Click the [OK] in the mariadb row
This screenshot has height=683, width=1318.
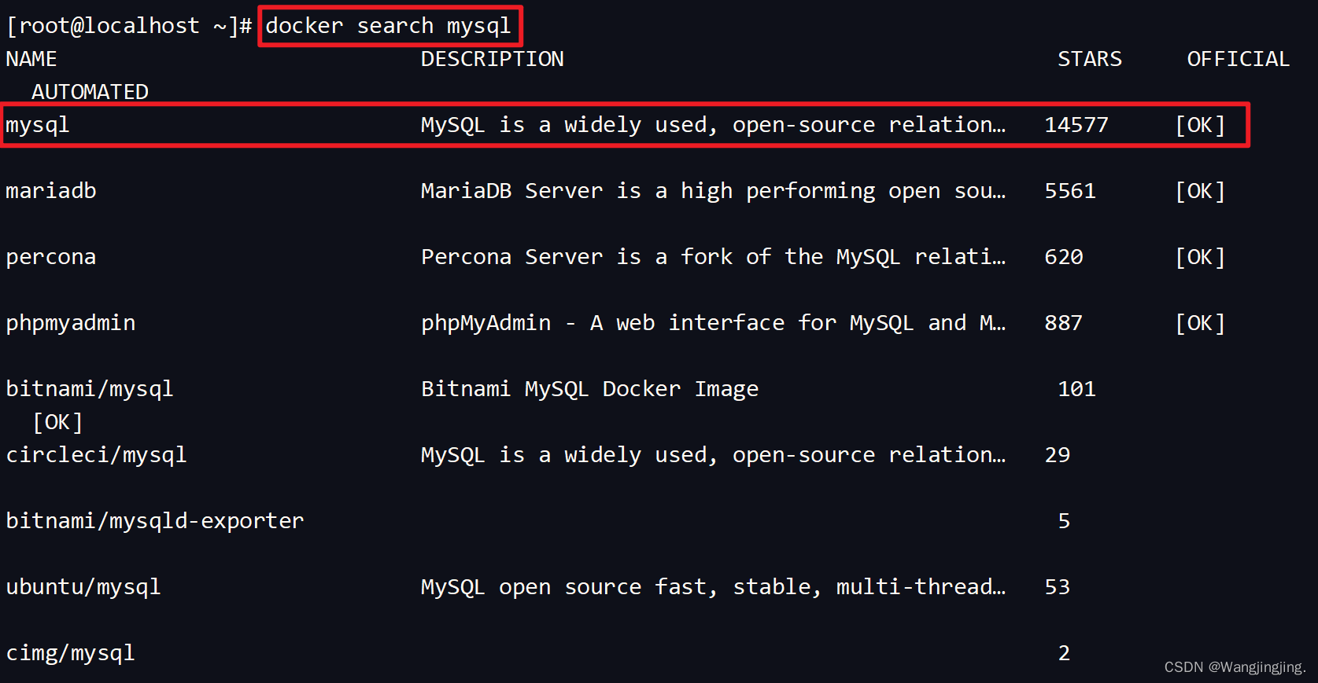pos(1200,191)
